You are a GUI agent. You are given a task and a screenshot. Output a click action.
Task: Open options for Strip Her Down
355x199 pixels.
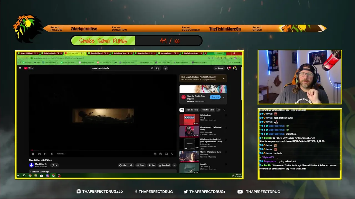point(226,116)
